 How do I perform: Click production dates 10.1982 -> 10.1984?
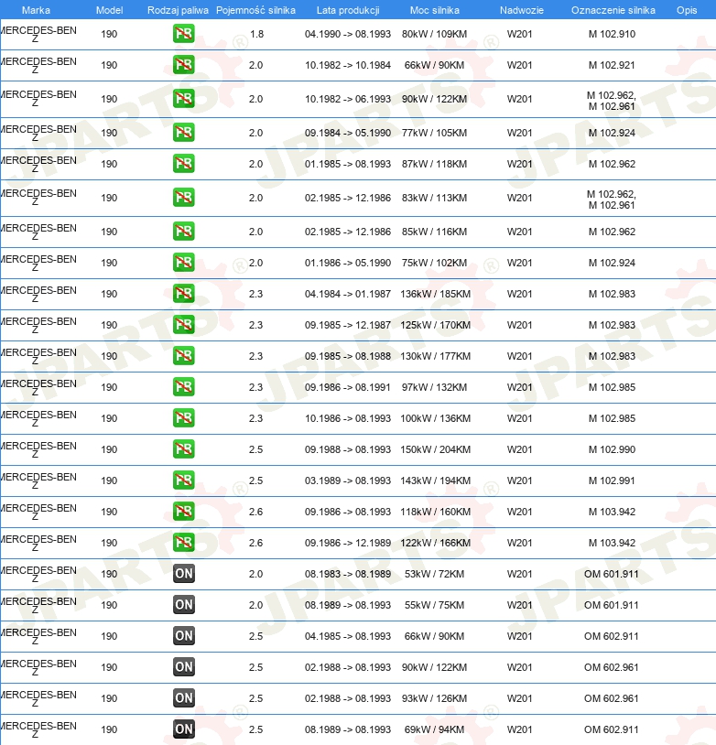[x=348, y=65]
